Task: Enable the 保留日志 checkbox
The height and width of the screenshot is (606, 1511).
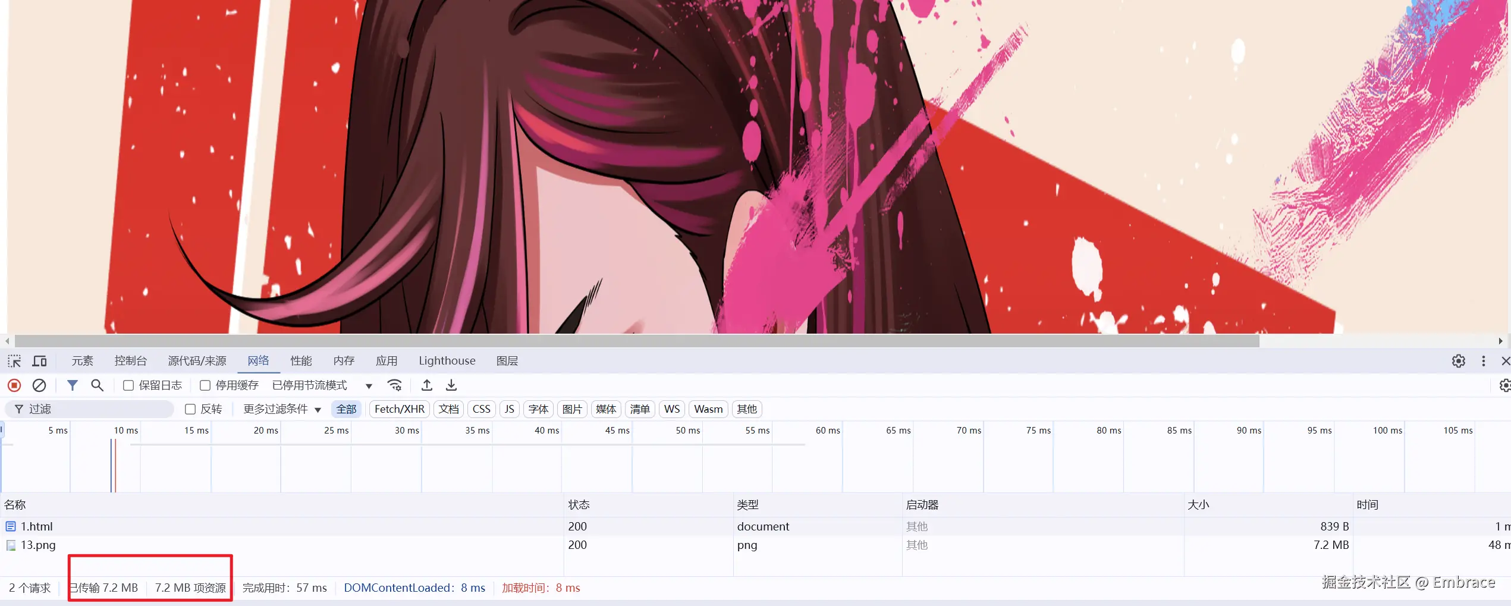Action: coord(128,385)
